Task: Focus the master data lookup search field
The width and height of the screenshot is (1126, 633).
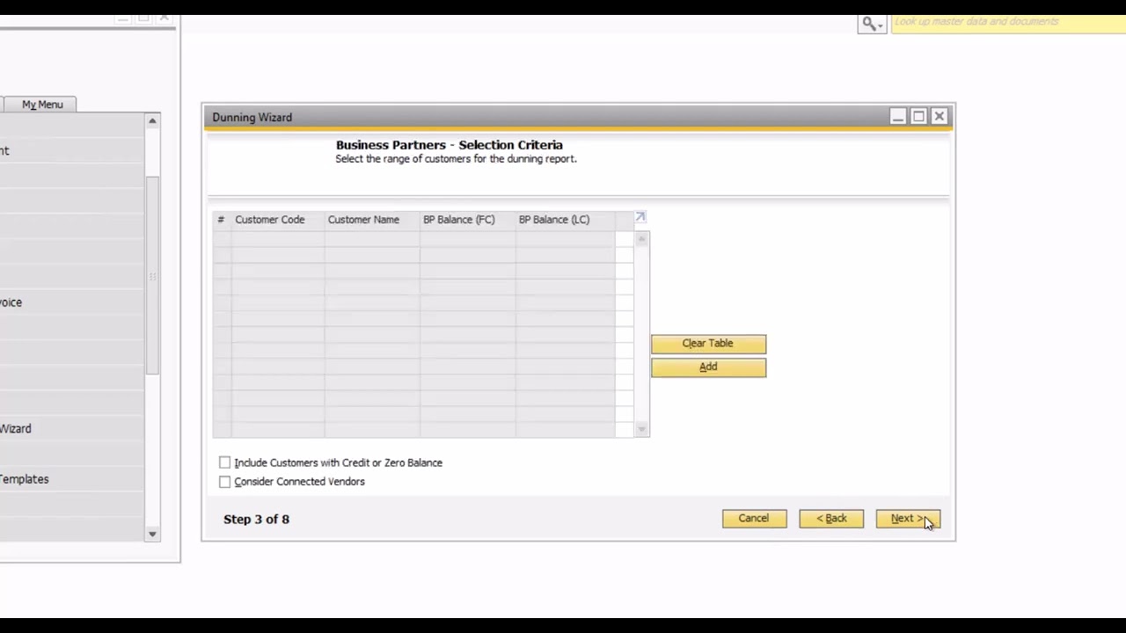Action: (1008, 22)
